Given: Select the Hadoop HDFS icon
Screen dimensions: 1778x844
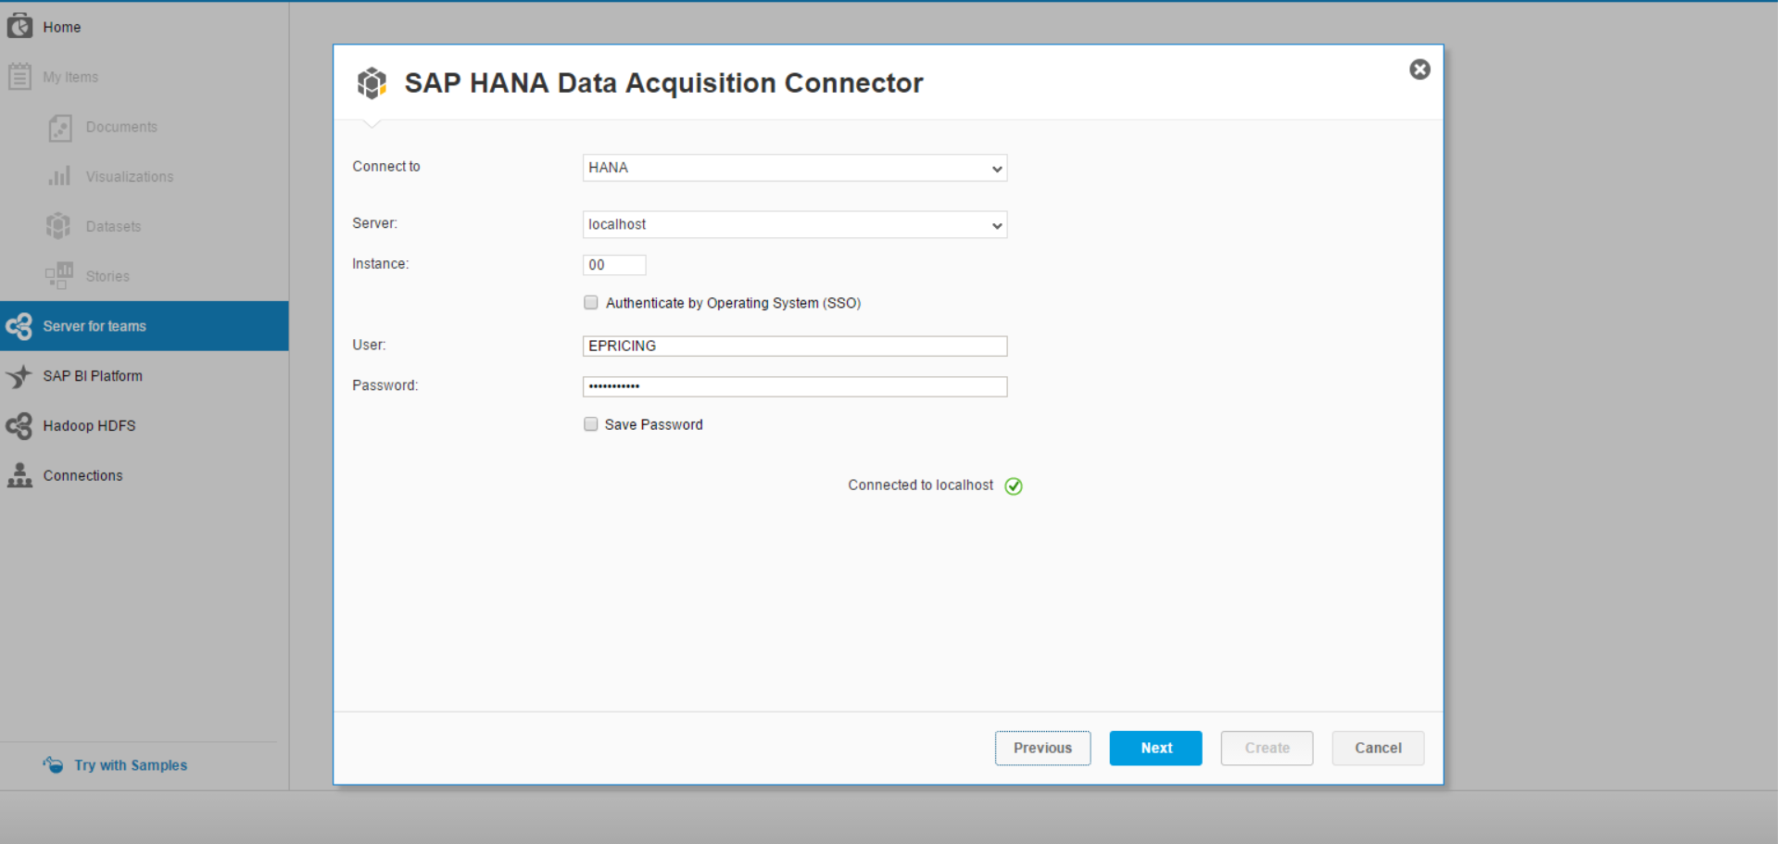Looking at the screenshot, I should 19,425.
